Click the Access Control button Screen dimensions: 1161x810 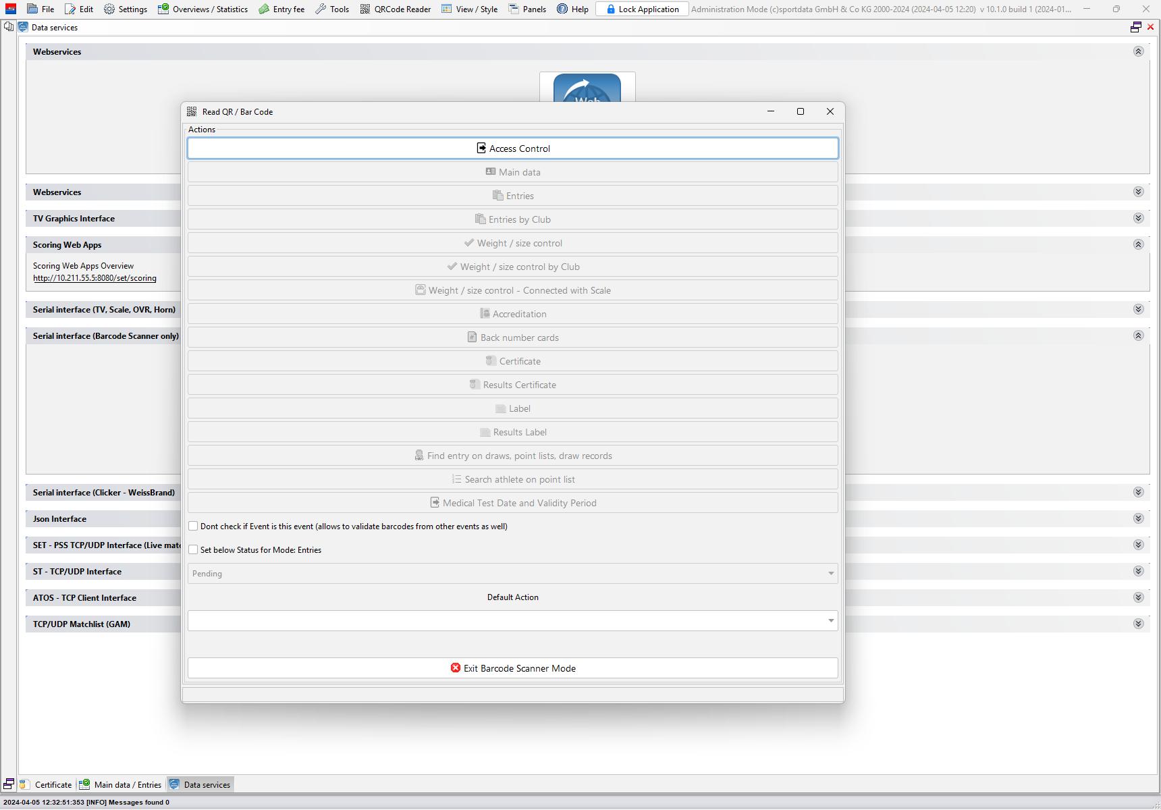point(513,148)
